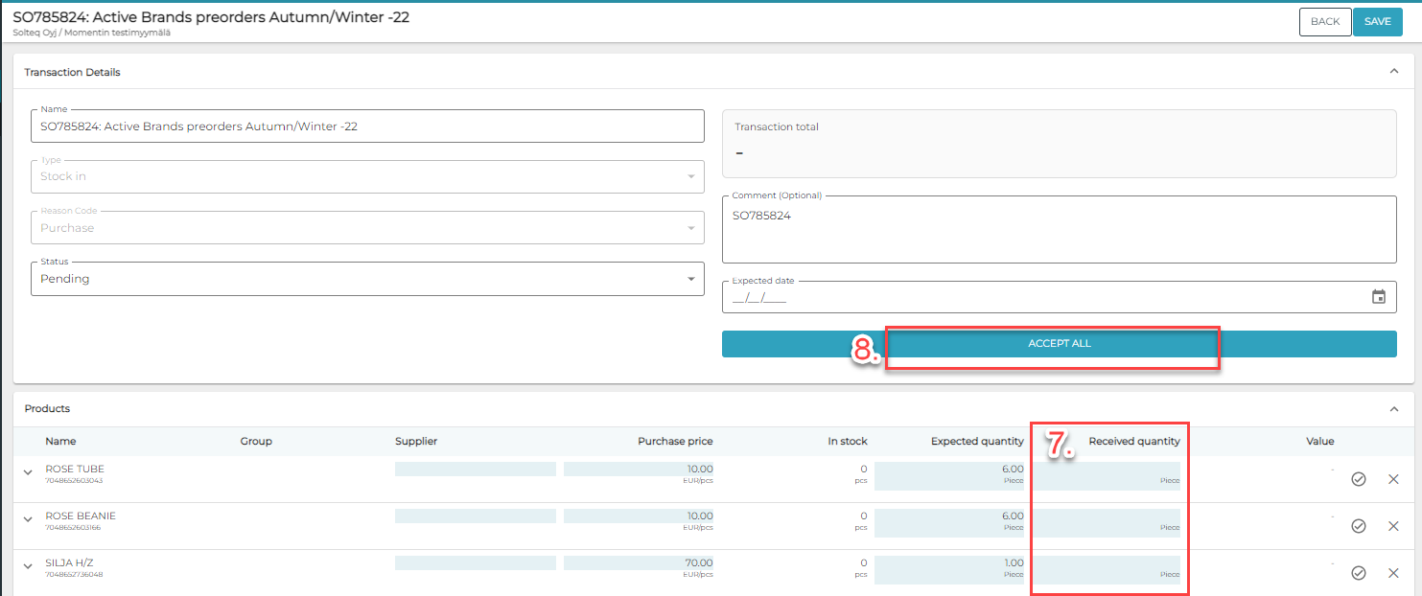Click the accept checkmark icon for ROSE TUBE

click(1358, 479)
